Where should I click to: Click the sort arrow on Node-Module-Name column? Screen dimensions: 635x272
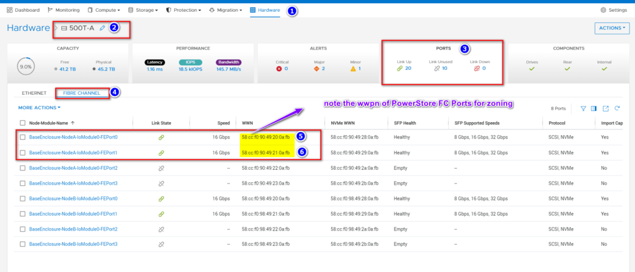[73, 123]
